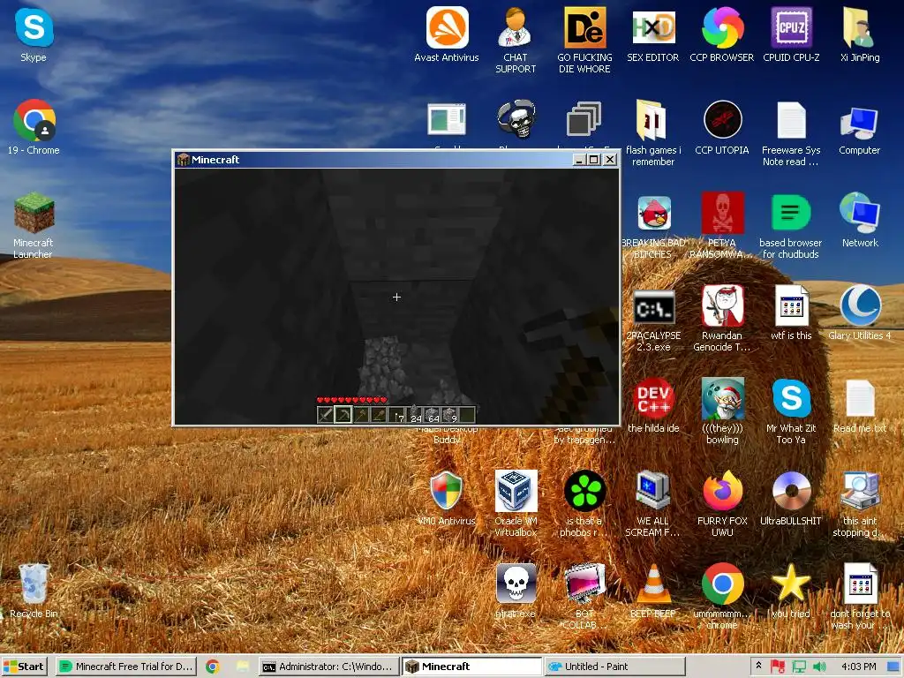This screenshot has height=678, width=904.
Task: Open the volume speaker tray icon
Action: click(819, 667)
